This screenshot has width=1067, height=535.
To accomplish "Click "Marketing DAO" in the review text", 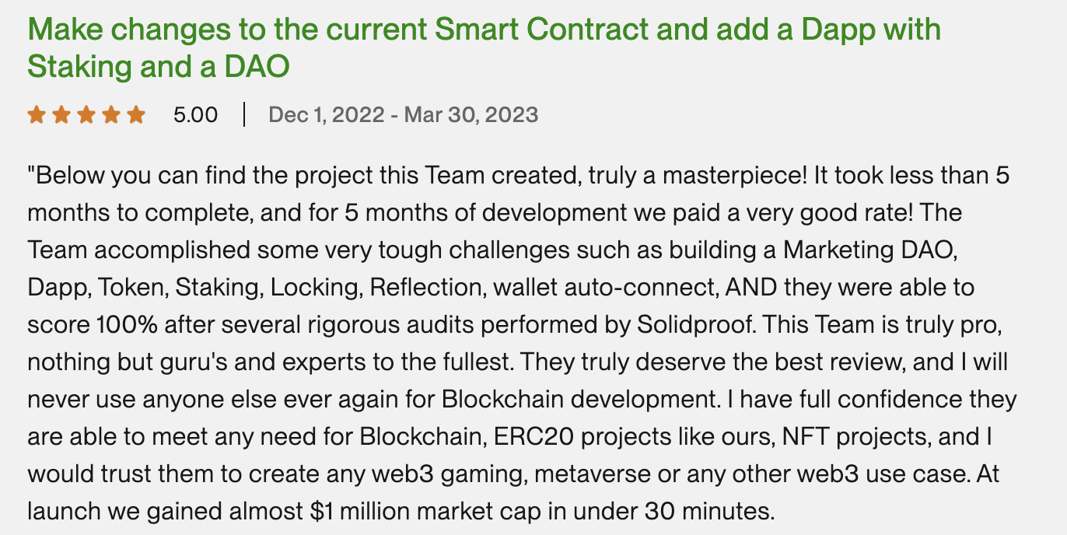I will pos(879,250).
